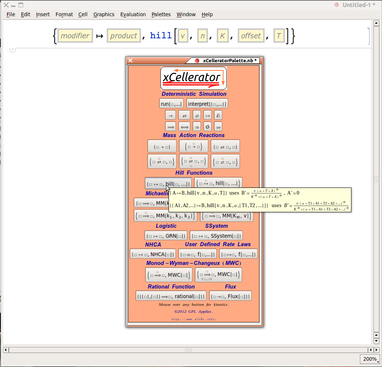382x367 pixels.
Task: Paste {□→□} template with rate above arrow
Action: pos(194,146)
